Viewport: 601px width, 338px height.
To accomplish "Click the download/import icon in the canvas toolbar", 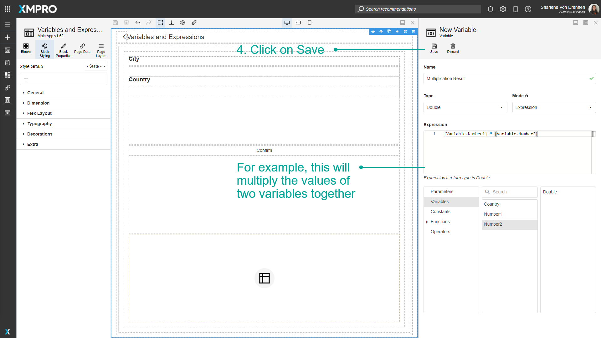I will pyautogui.click(x=172, y=23).
